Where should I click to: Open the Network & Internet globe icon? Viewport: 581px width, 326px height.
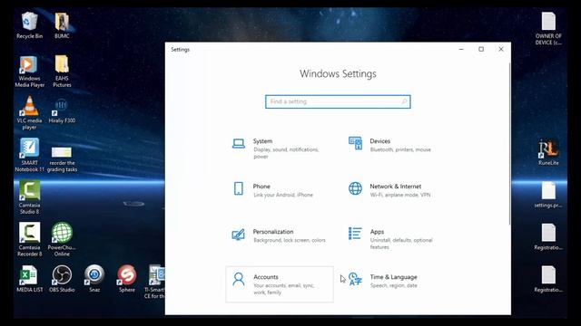pos(355,188)
